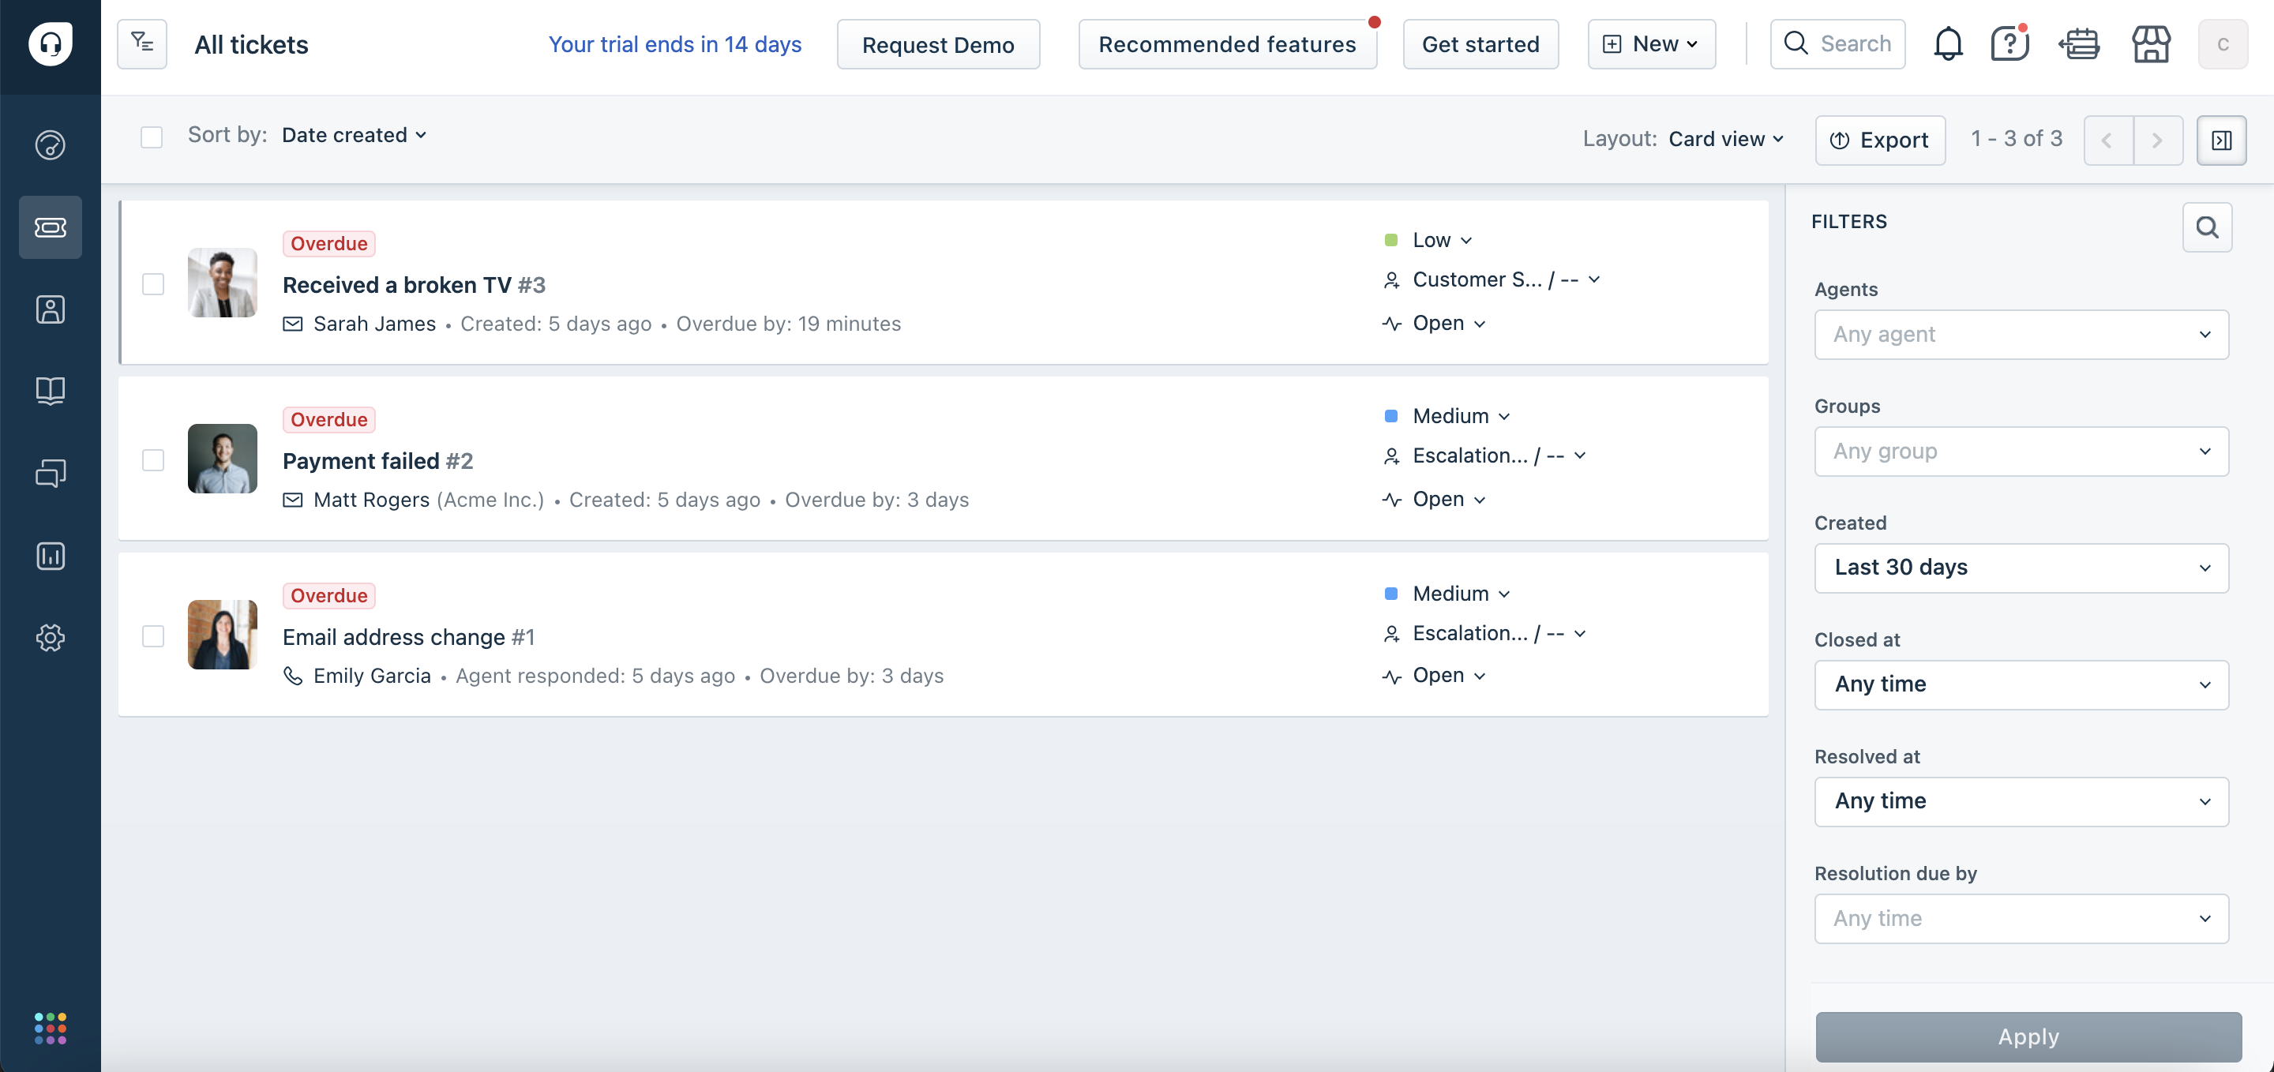The width and height of the screenshot is (2274, 1072).
Task: Click the Export button
Action: [1879, 139]
